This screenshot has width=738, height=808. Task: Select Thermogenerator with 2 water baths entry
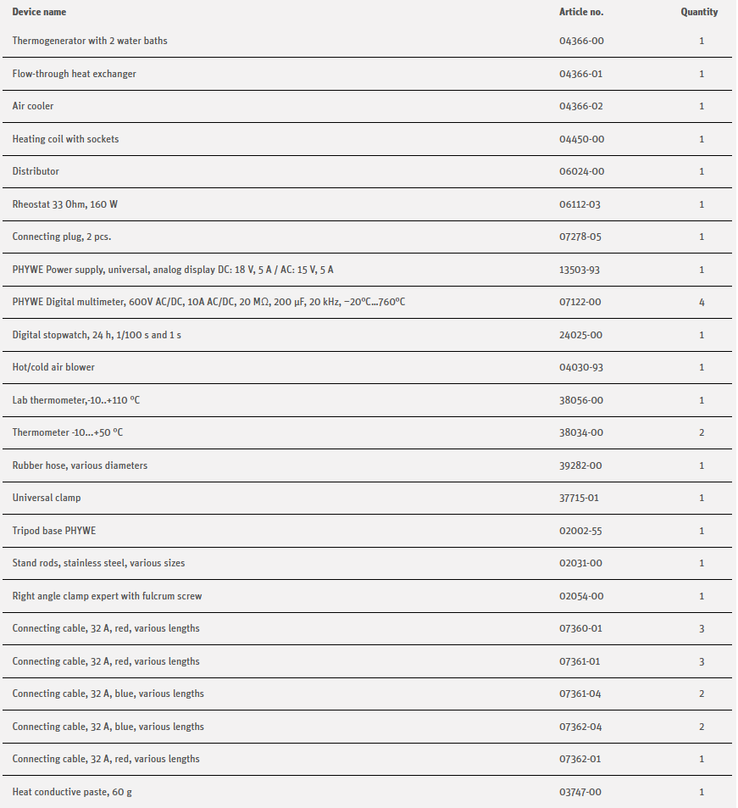tap(90, 41)
